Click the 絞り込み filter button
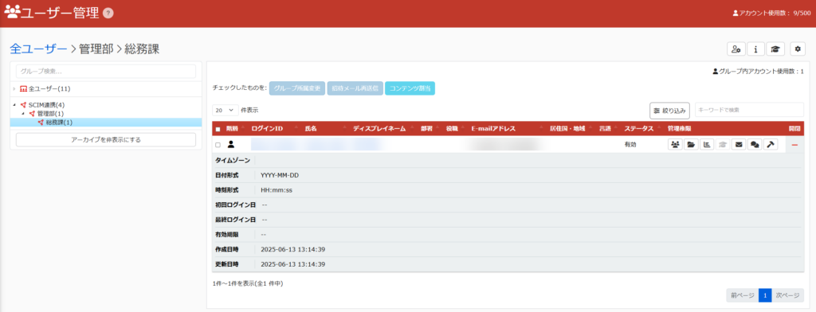816x312 pixels. coord(669,111)
